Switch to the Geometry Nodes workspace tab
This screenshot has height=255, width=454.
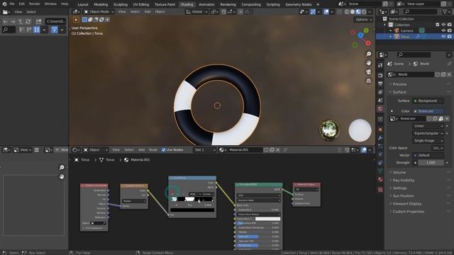pos(299,4)
